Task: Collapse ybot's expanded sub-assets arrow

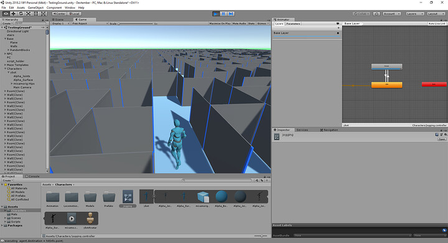Action: tap(154, 196)
